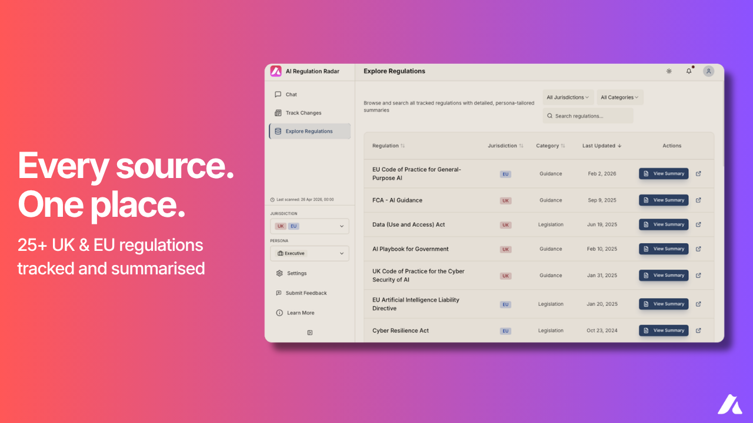Open the UK EU jurisdiction selector

(309, 226)
